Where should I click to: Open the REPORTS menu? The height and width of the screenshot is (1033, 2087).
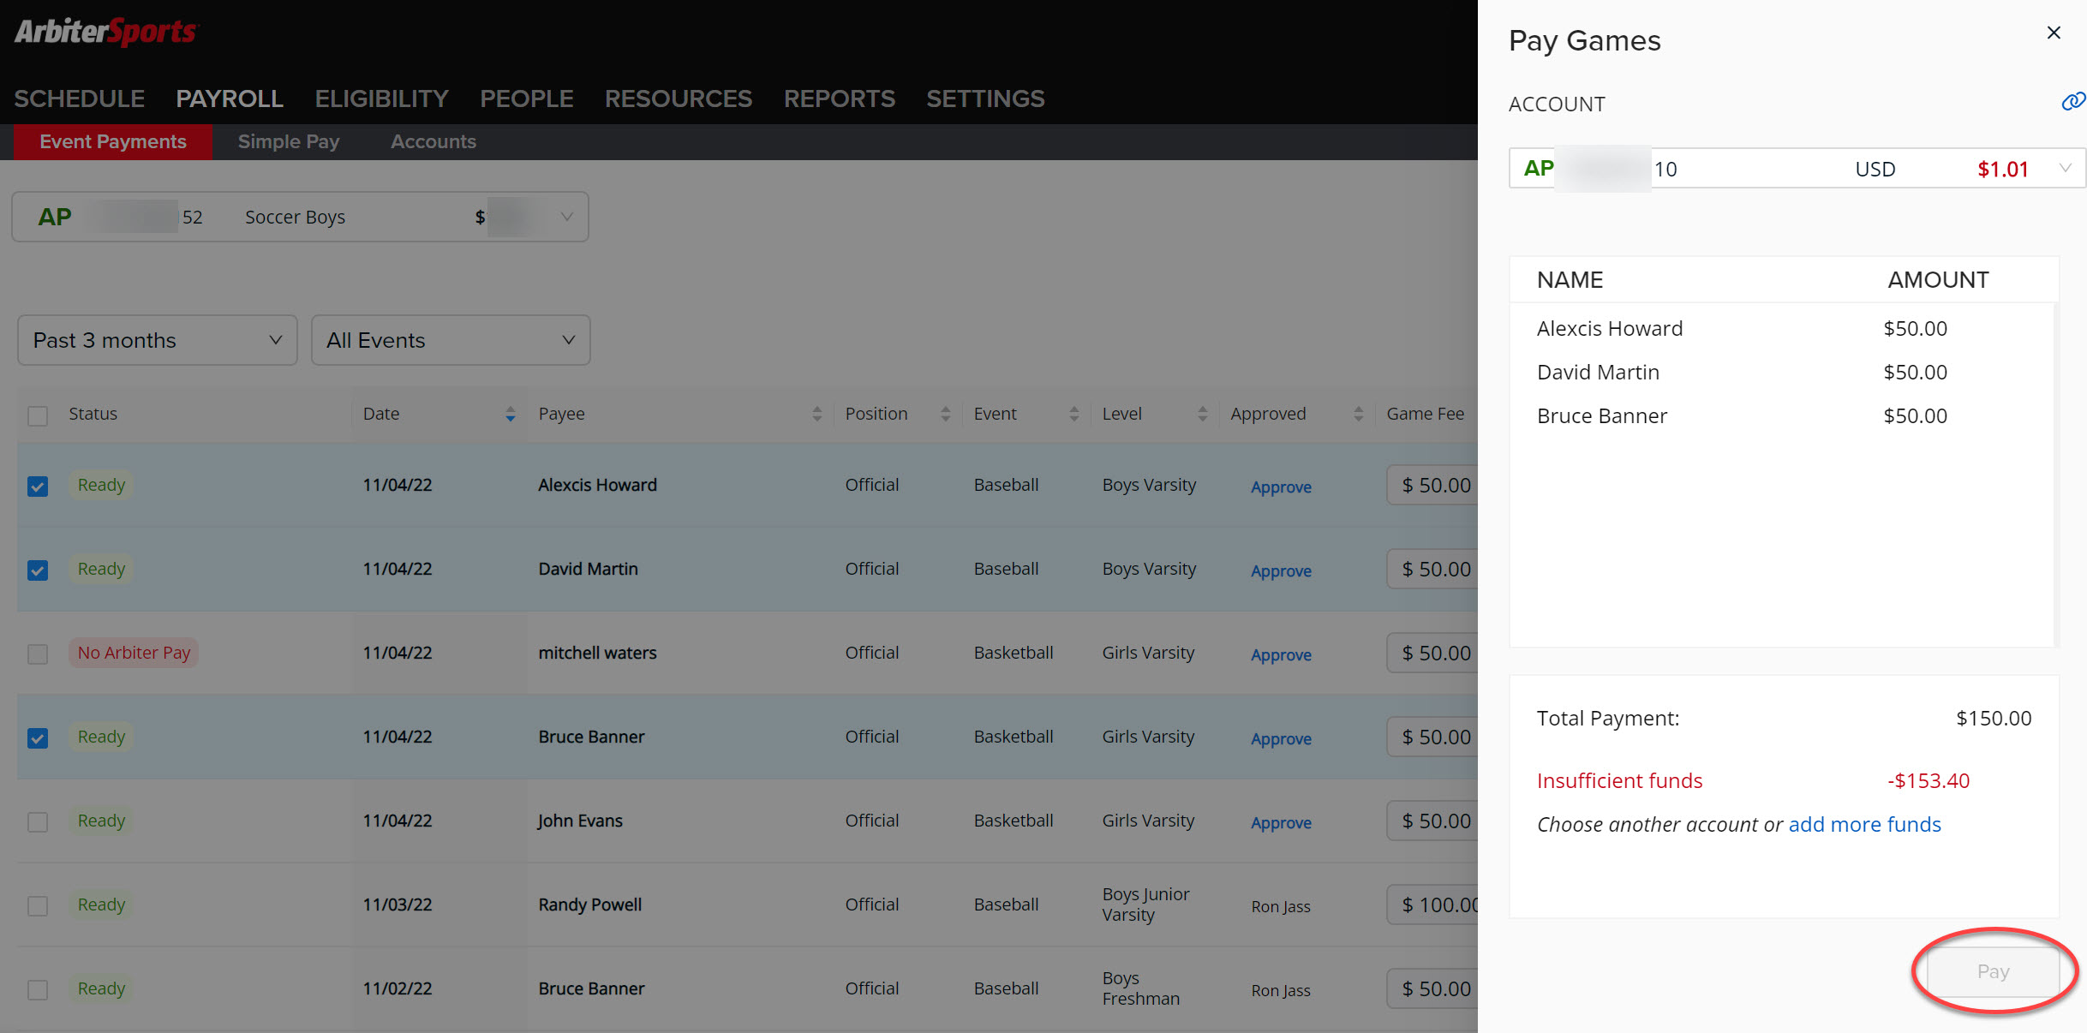(840, 99)
